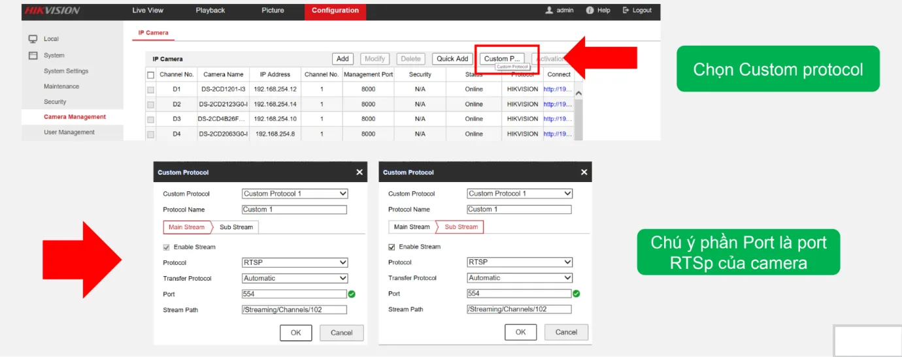Open the System section icon
The height and width of the screenshot is (357, 902).
33,55
